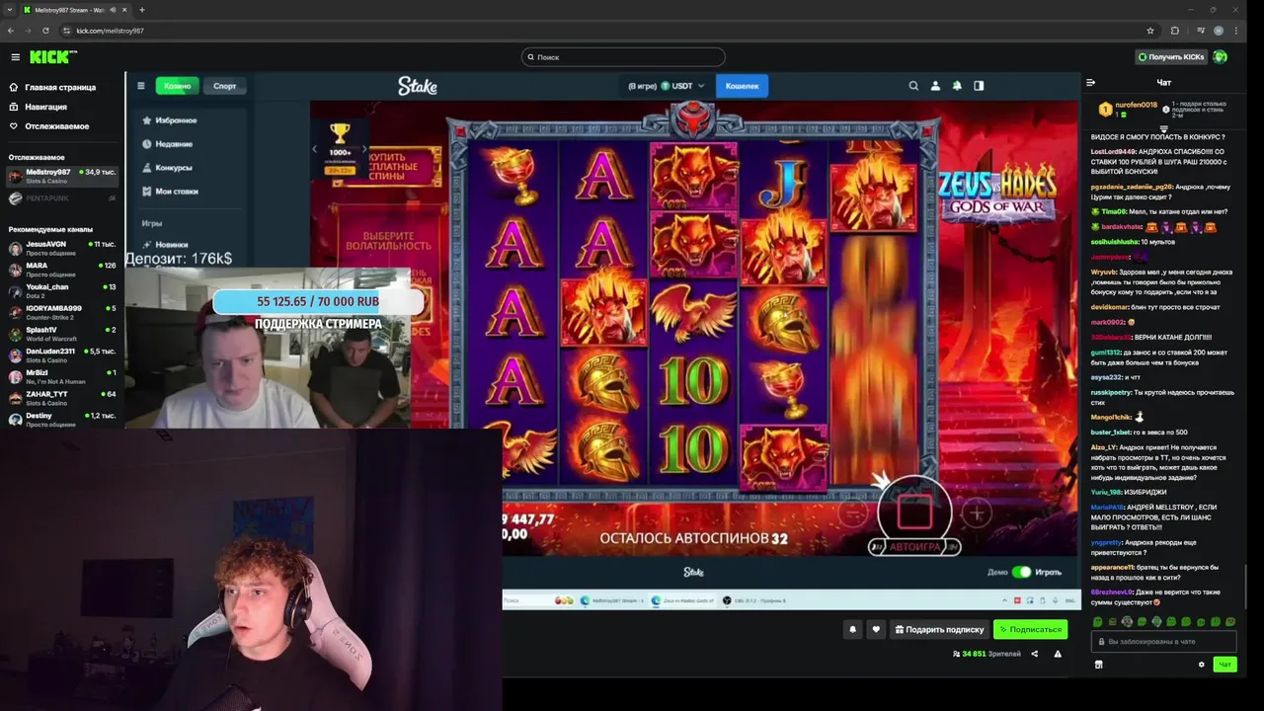Open the JesusAVGN recommended channel
This screenshot has height=711, width=1264.
62,247
